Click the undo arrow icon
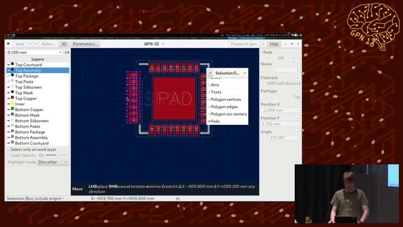The width and height of the screenshot is (403, 227). [30, 44]
